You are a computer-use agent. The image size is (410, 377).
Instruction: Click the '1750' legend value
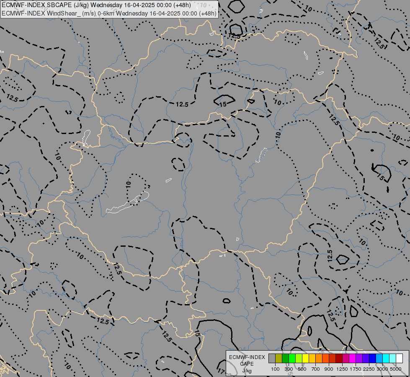356,369
